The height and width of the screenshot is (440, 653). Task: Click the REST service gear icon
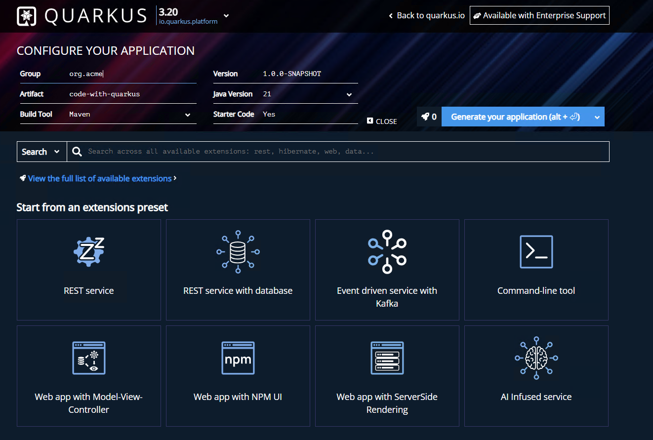[89, 252]
